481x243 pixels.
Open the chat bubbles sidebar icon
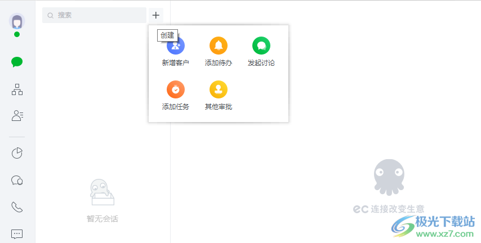pos(17,180)
